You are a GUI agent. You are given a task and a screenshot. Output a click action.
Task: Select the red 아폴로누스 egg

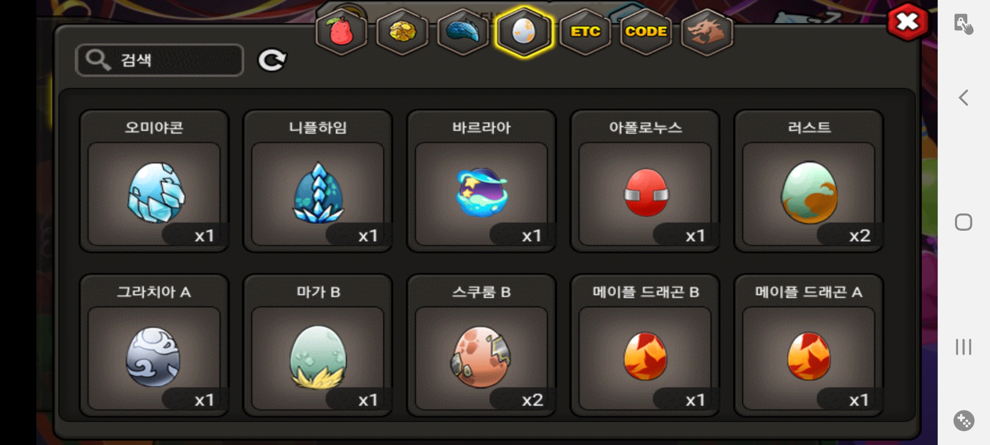pos(645,181)
